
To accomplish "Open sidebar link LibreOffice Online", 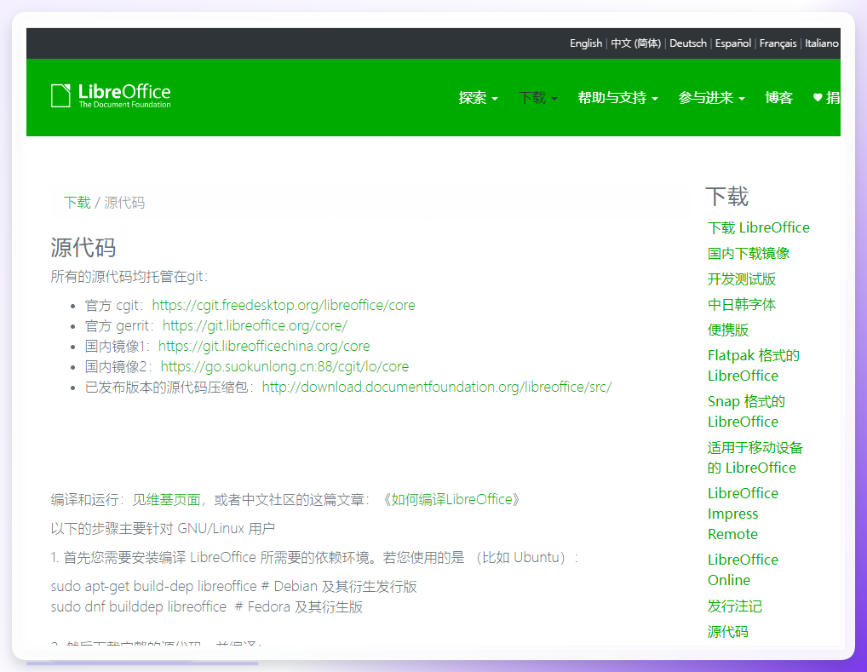I will (743, 570).
